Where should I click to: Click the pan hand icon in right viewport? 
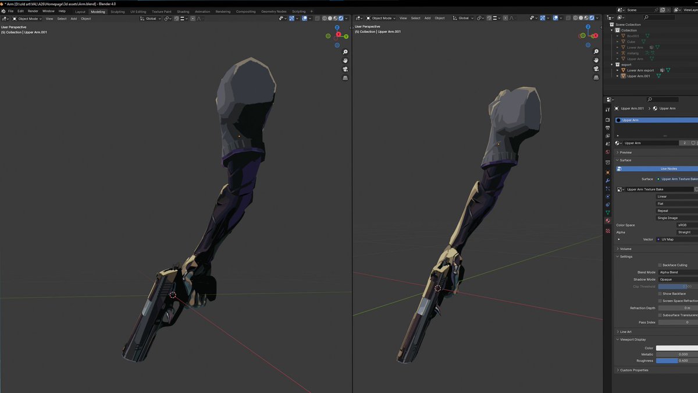pos(597,61)
